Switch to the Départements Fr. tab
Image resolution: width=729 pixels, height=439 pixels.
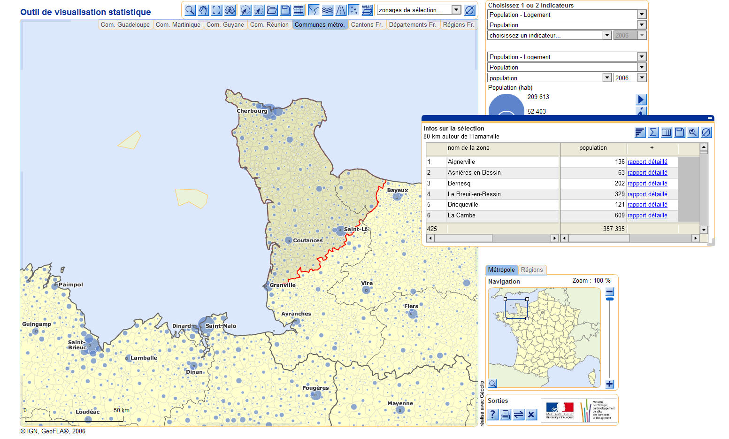[413, 25]
